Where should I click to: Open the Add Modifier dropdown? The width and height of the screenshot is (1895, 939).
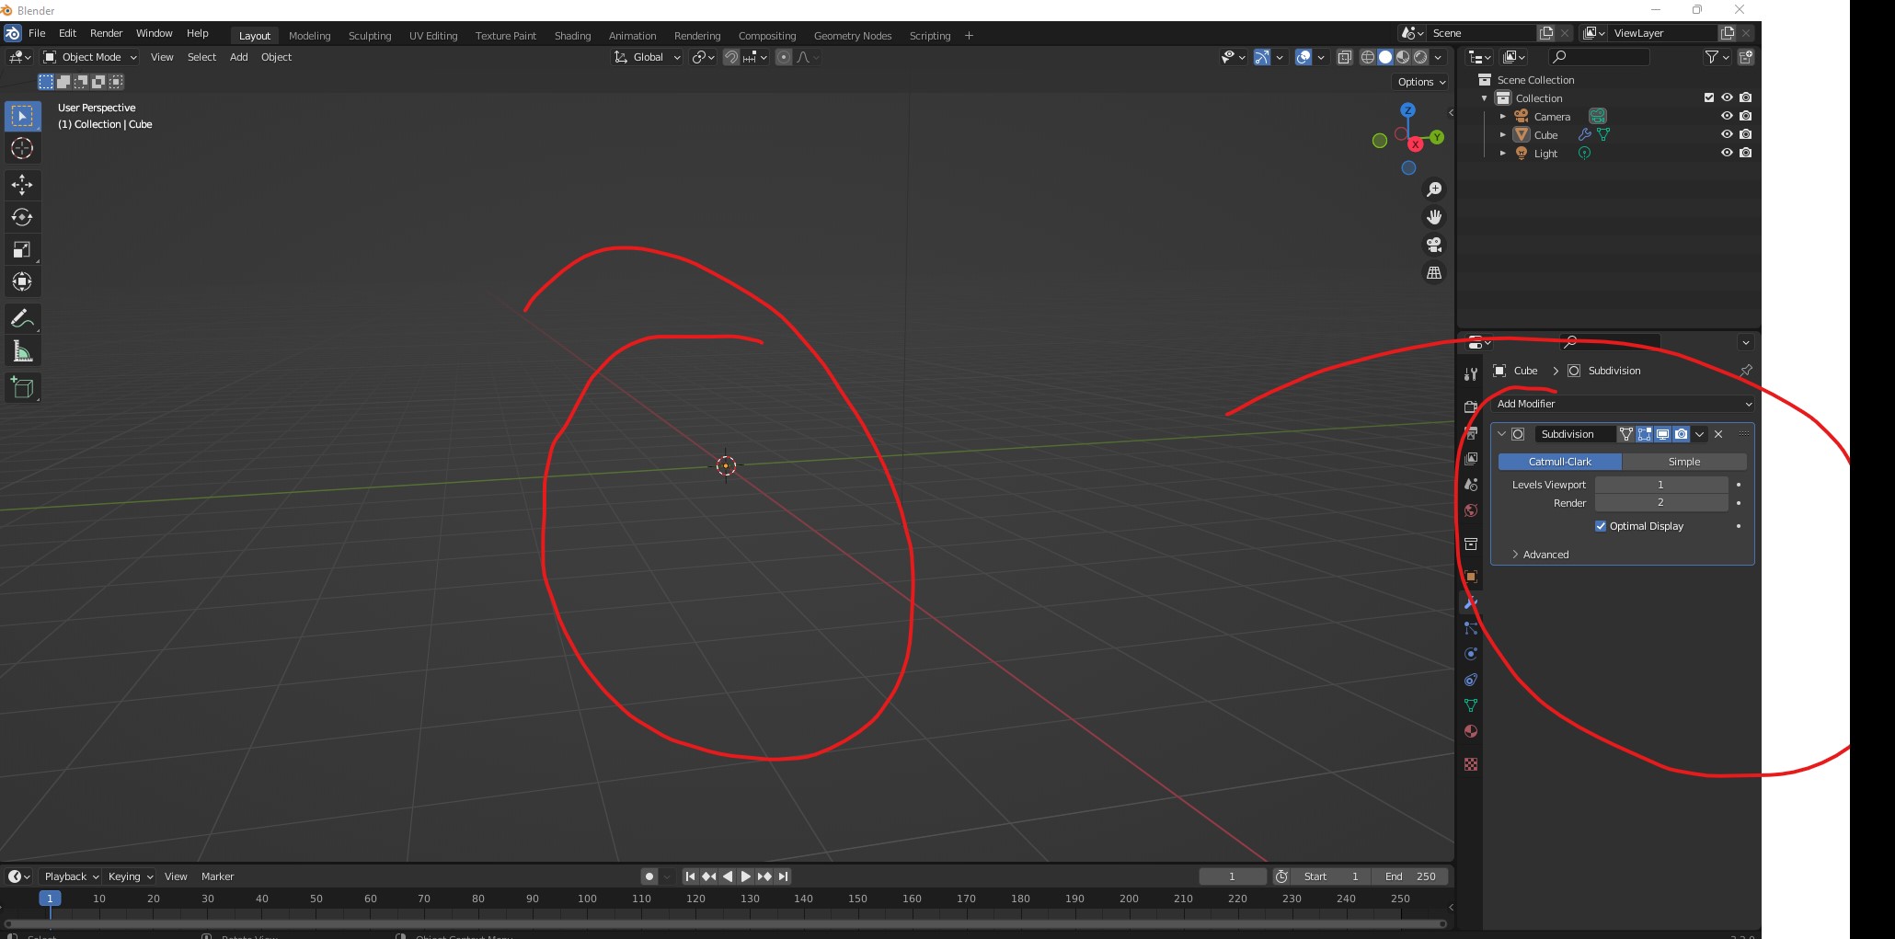[x=1624, y=404]
